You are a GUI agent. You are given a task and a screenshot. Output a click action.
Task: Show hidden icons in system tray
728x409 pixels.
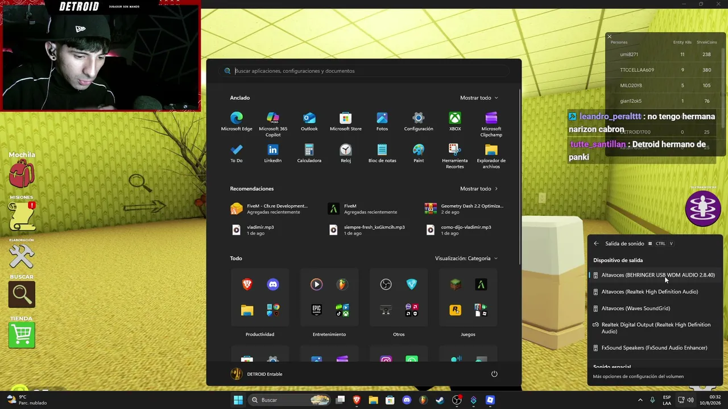click(x=641, y=400)
